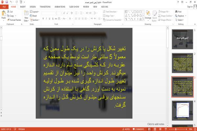
Task: Switch to Normal view icon in status bar
Action: (x=149, y=129)
